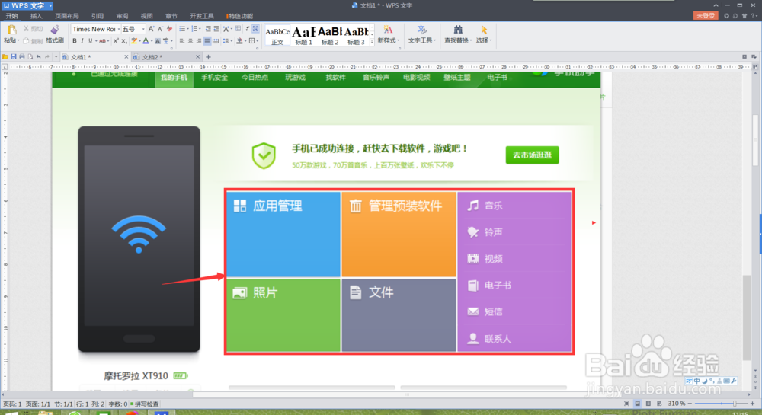Click the 未登录 login button
The height and width of the screenshot is (415, 762).
[x=706, y=15]
